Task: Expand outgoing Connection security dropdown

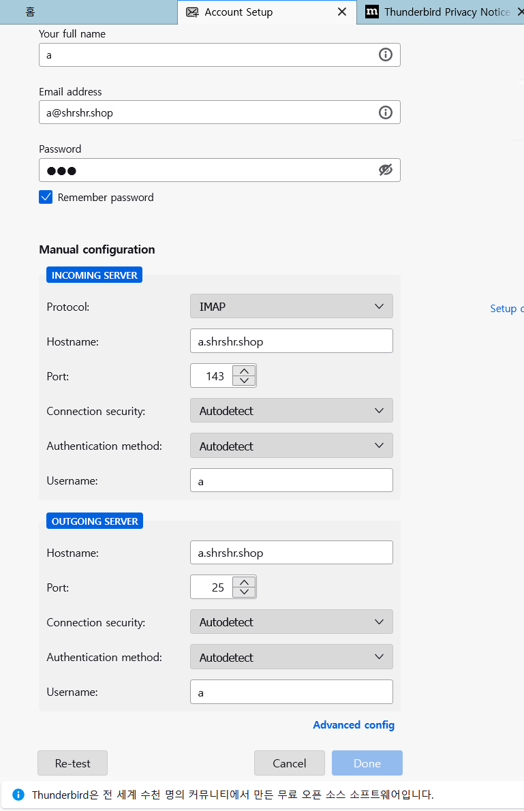Action: (x=291, y=622)
